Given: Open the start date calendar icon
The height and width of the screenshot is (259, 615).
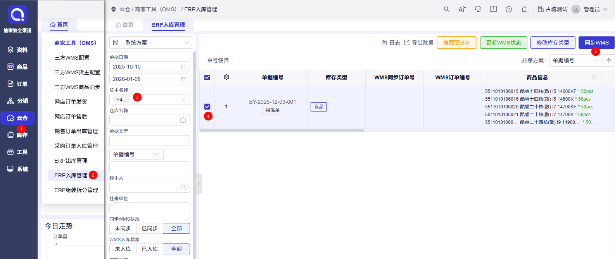Looking at the screenshot, I should tap(184, 67).
